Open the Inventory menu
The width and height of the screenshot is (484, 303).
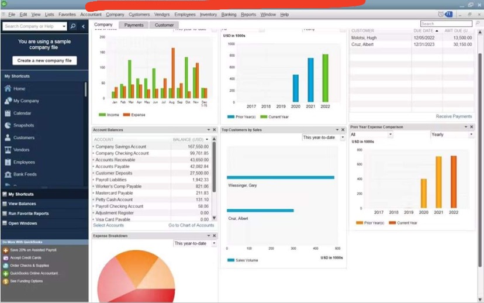coord(208,15)
